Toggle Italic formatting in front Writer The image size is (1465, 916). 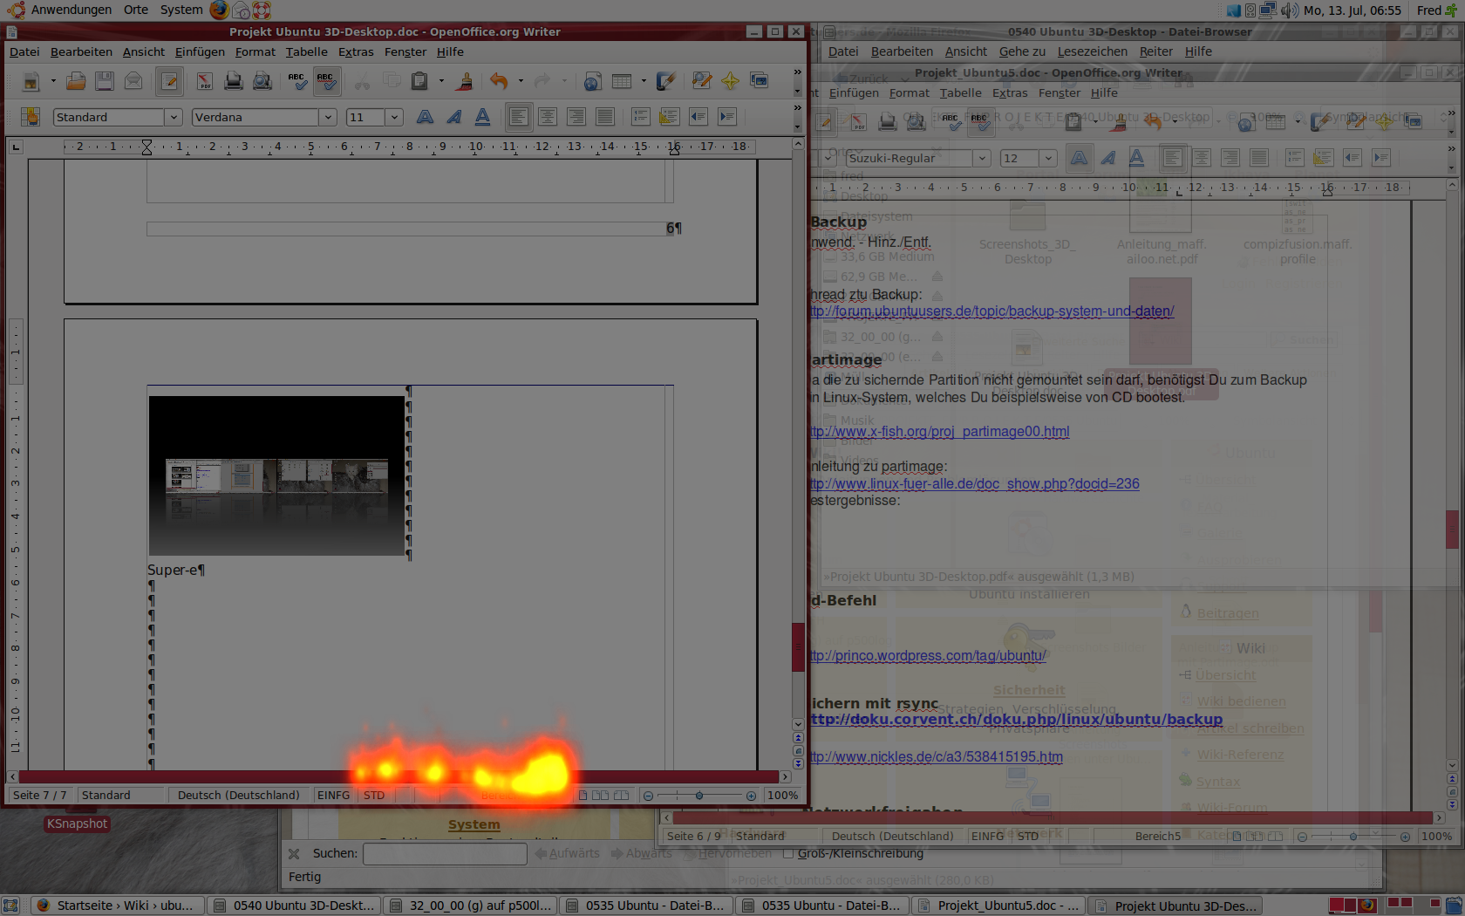453,117
